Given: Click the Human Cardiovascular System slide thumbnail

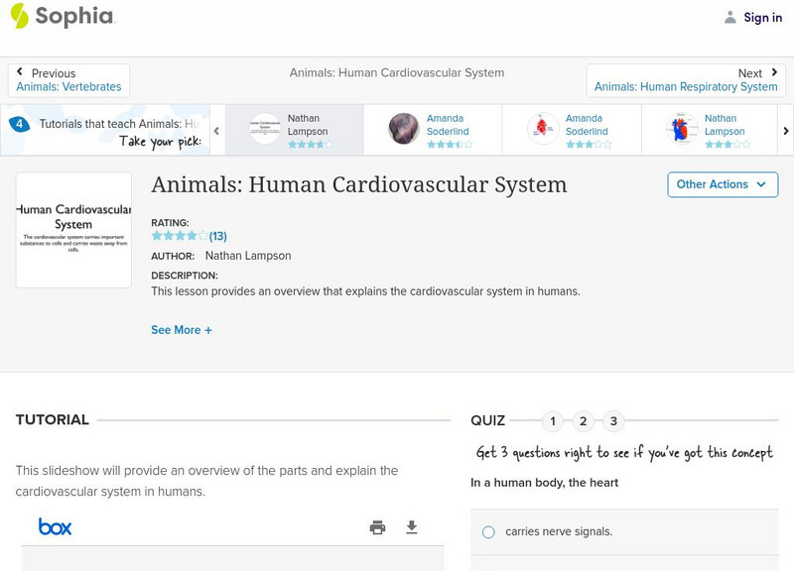Looking at the screenshot, I should (73, 230).
